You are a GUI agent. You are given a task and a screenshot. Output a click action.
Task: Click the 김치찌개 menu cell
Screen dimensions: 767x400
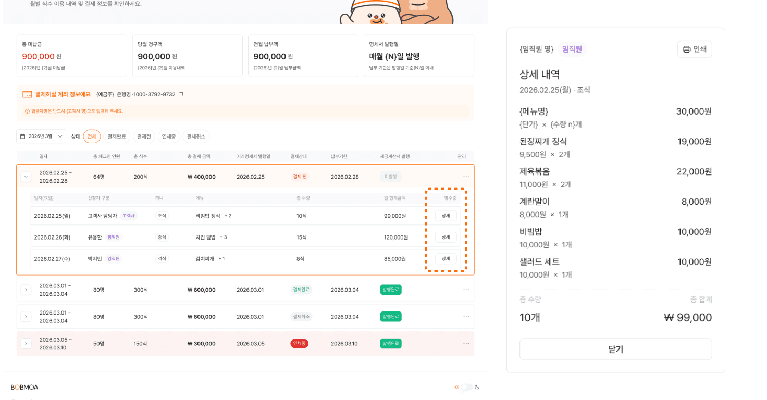click(205, 259)
